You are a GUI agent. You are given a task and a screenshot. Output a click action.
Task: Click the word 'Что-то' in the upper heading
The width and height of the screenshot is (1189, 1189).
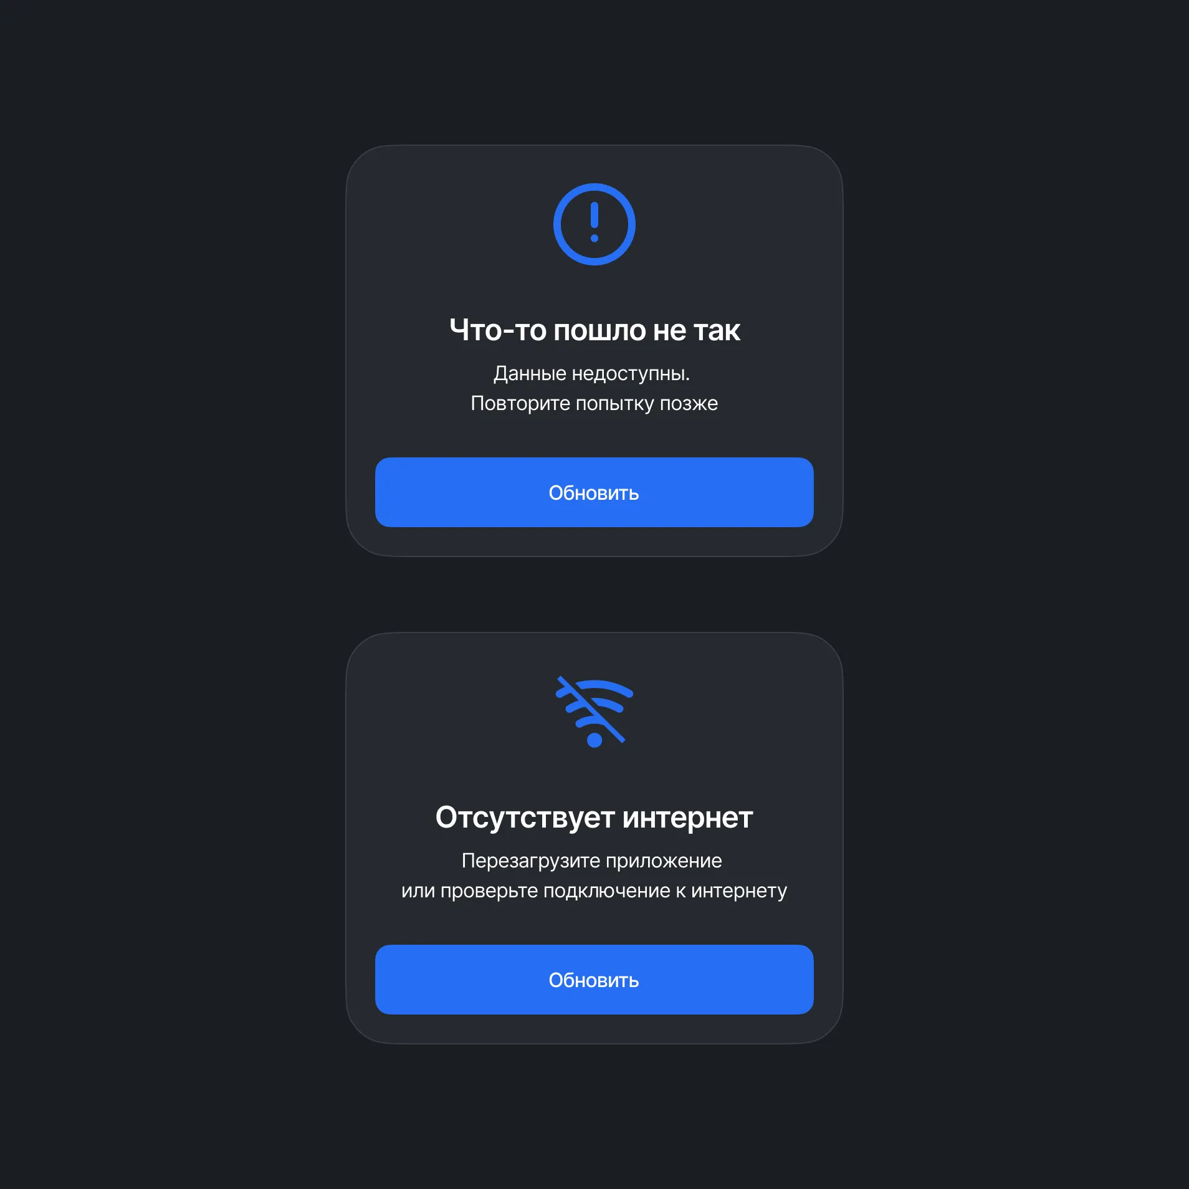point(498,330)
